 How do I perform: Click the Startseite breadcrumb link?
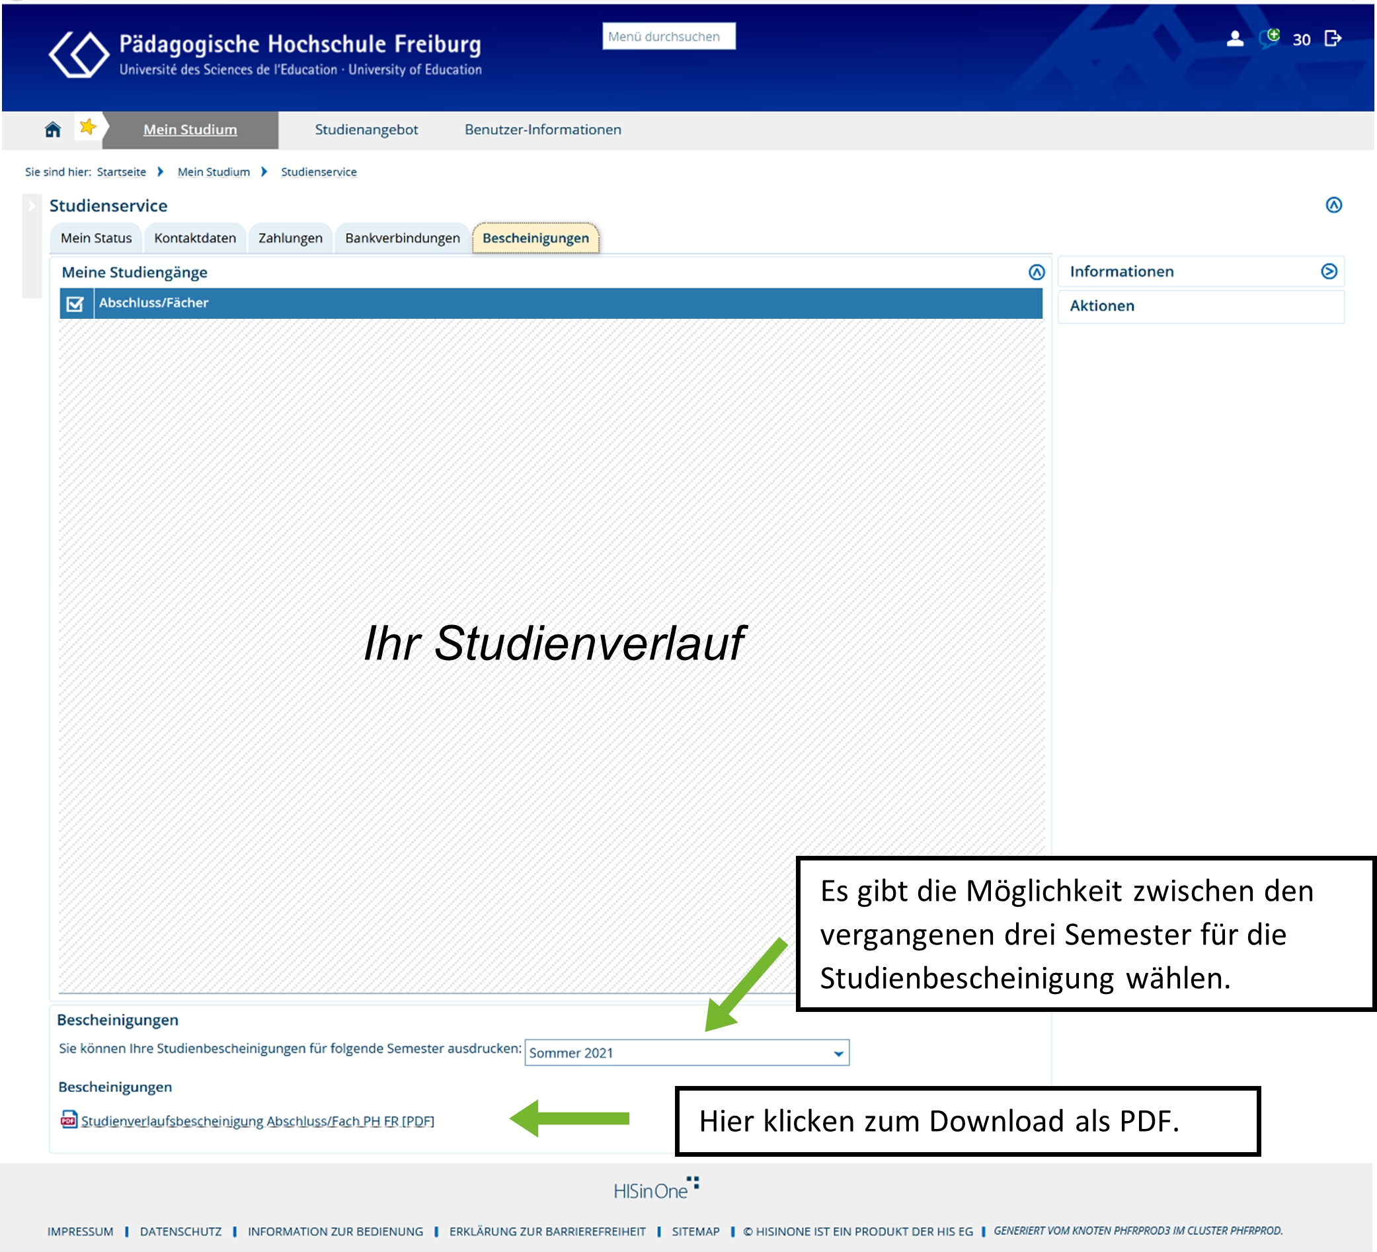121,171
